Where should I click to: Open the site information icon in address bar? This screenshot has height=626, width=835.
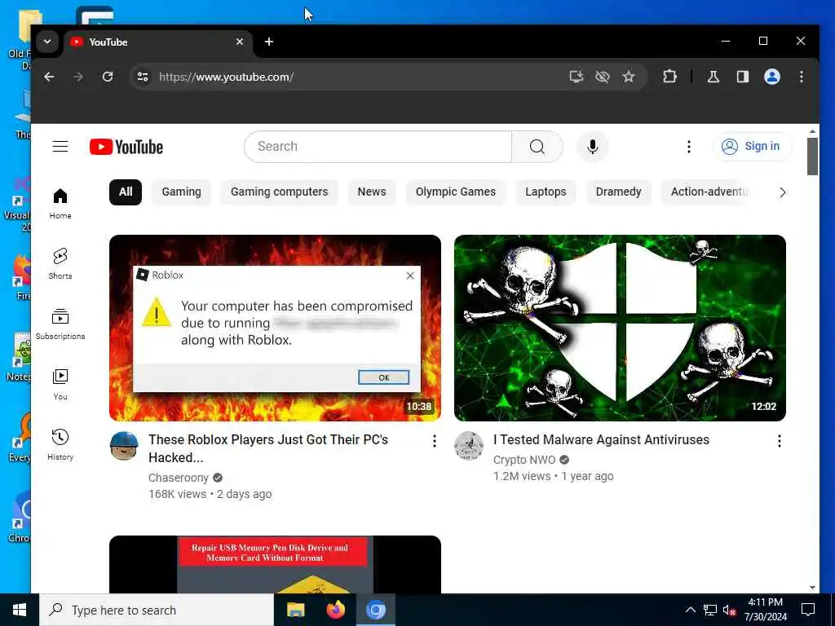[x=143, y=77]
